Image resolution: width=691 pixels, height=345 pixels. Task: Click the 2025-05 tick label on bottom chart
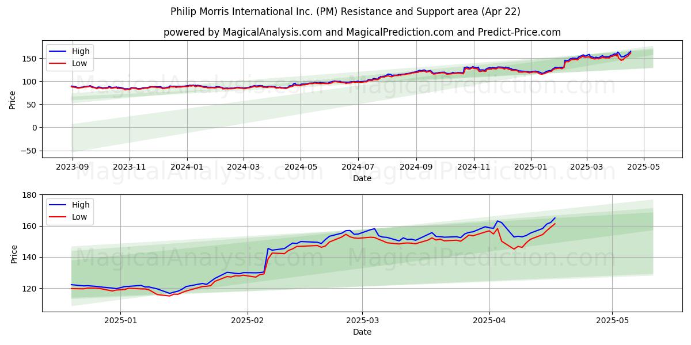pos(613,321)
